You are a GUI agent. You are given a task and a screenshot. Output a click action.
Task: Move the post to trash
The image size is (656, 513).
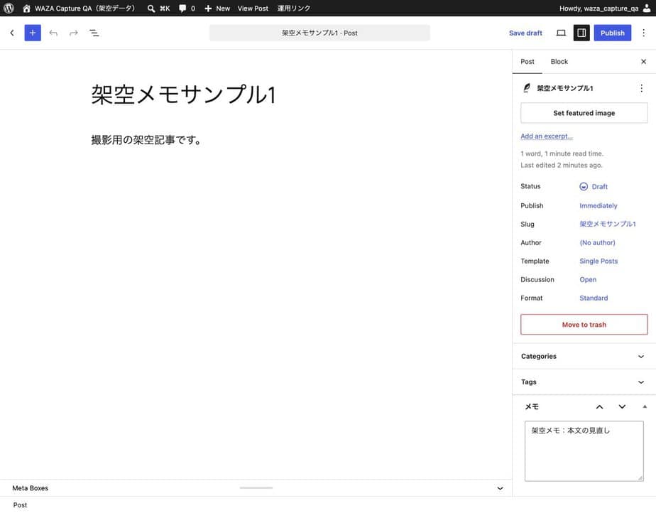pyautogui.click(x=584, y=325)
